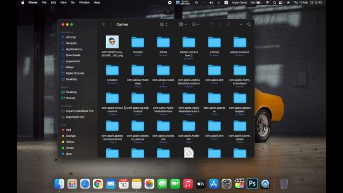Go back with the Finder back arrow
343x193 pixels.
103,24
